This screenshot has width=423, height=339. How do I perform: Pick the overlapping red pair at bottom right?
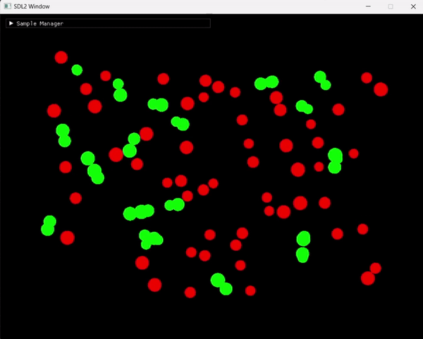[x=372, y=274]
